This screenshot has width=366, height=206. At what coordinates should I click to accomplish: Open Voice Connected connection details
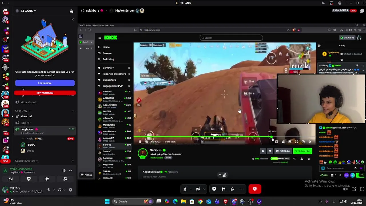(x=21, y=169)
